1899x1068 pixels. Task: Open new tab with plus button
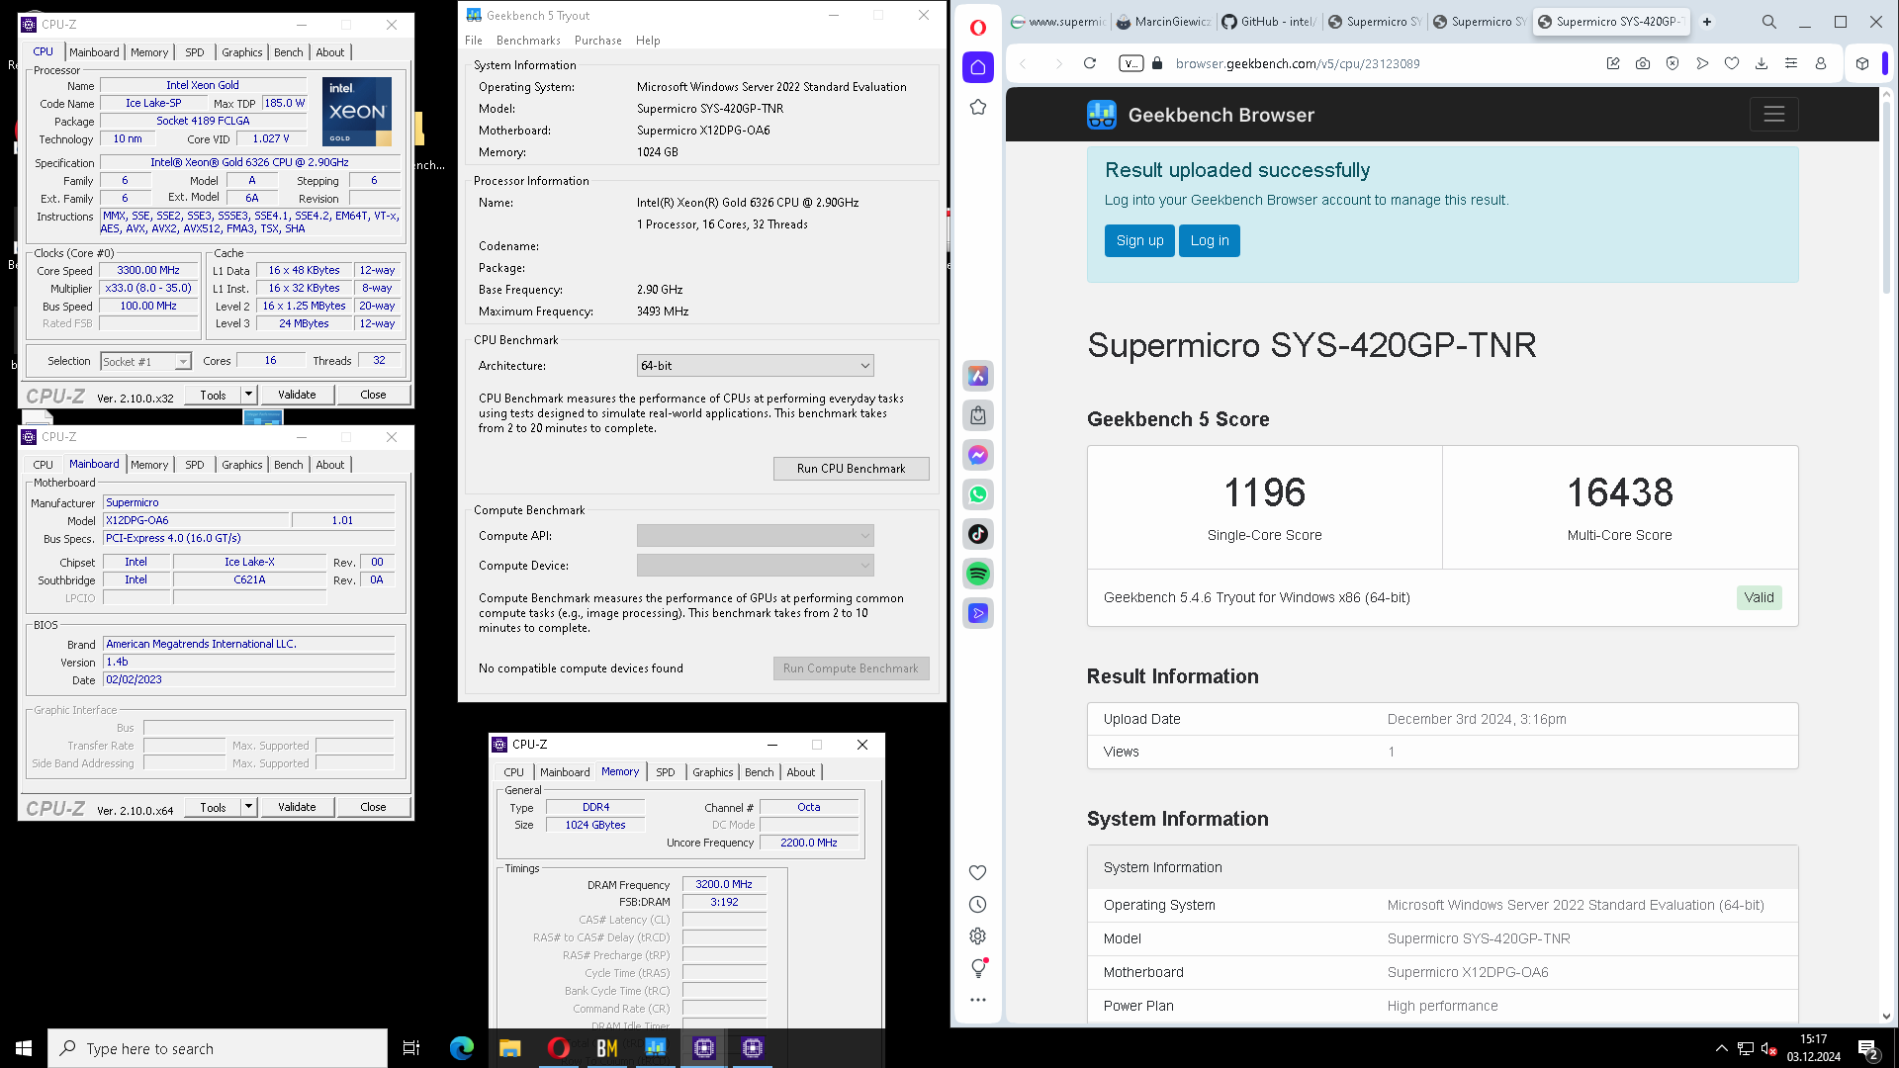tap(1706, 22)
